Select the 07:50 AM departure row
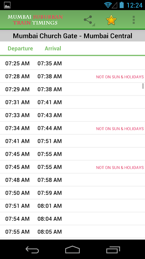The height and width of the screenshot is (259, 145). pyautogui.click(x=72, y=193)
